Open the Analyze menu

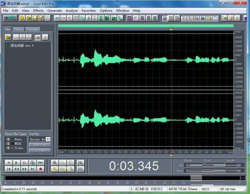click(71, 10)
